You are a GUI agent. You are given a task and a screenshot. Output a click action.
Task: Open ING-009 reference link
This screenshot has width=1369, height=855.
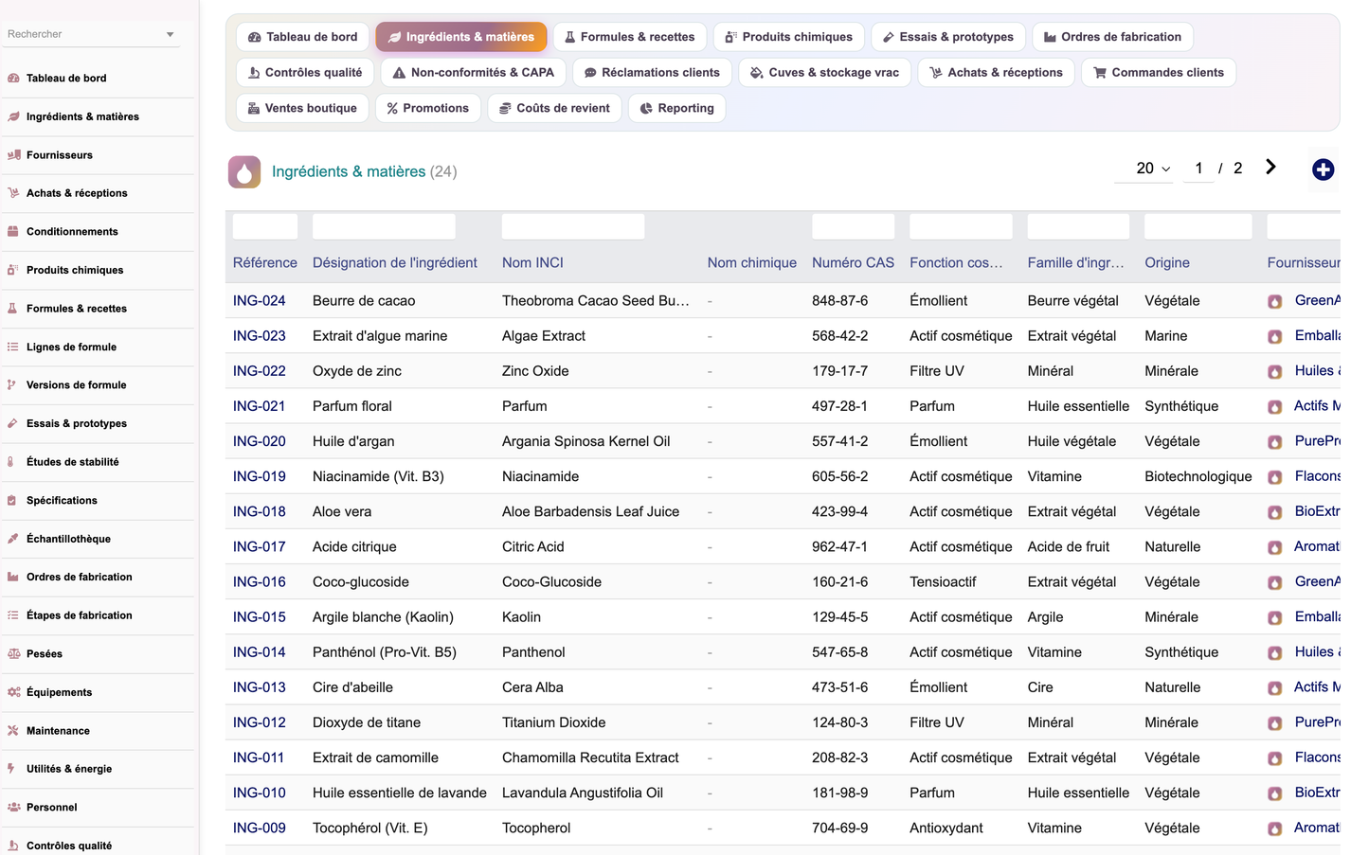259,828
